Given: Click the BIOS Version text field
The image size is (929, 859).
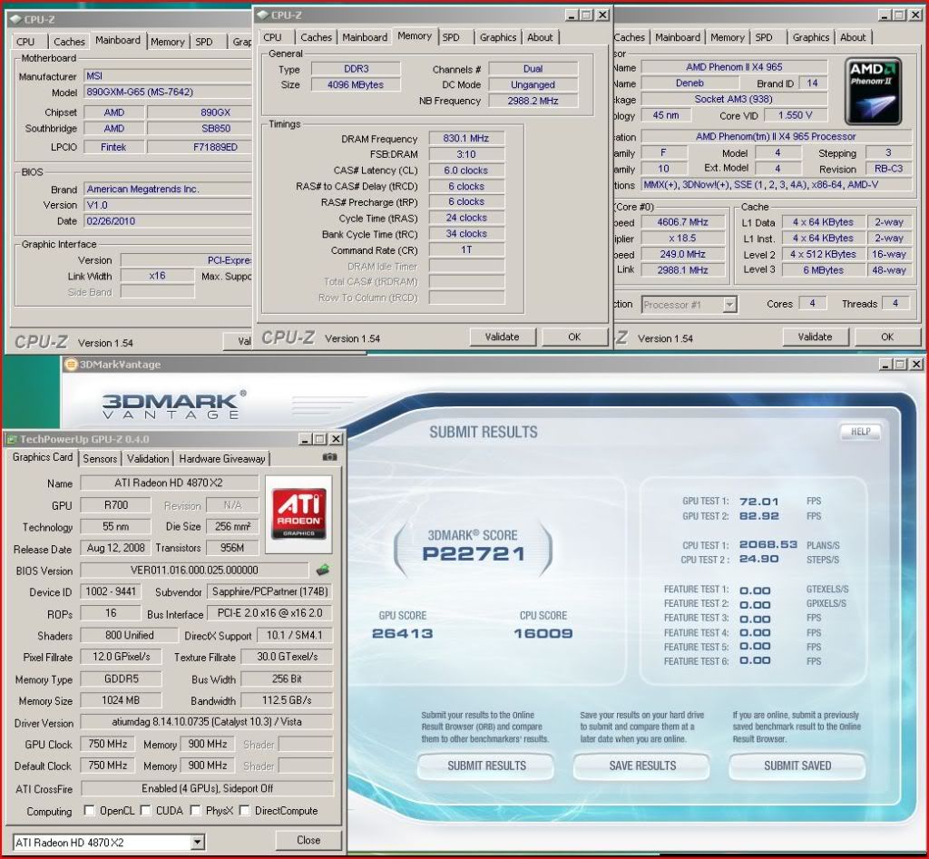Looking at the screenshot, I should pos(194,571).
